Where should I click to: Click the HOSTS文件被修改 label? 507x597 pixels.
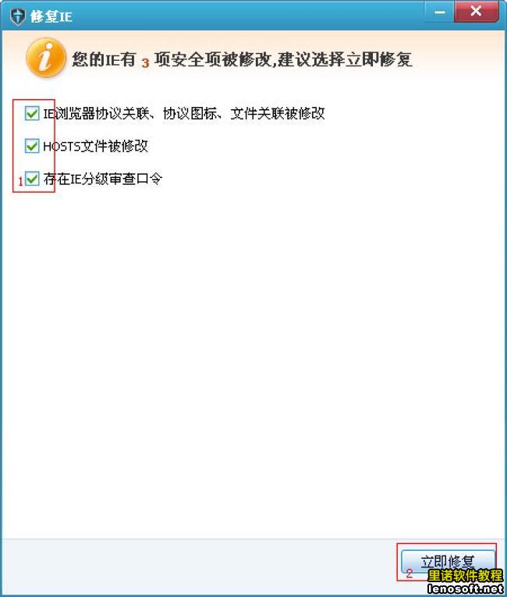click(x=95, y=146)
